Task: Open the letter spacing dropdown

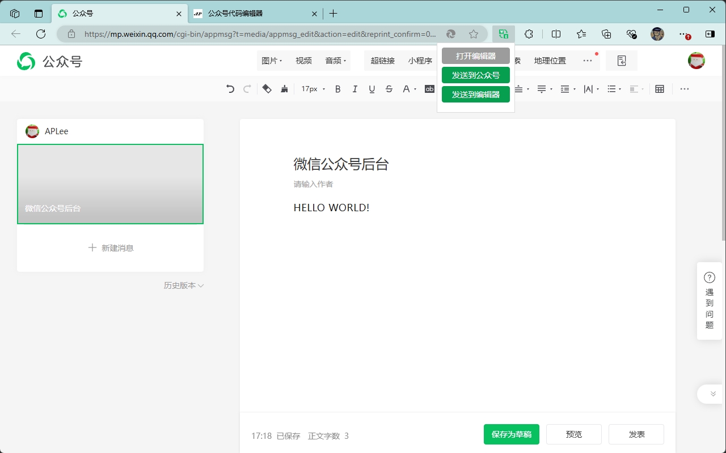Action: (591, 89)
